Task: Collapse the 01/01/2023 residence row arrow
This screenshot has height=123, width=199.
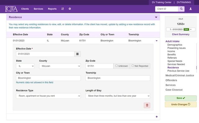Action: (157, 41)
